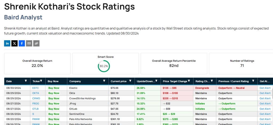This screenshot has width=273, height=125.
Task: Click Get Alert for JFrog
Action: click(265, 103)
